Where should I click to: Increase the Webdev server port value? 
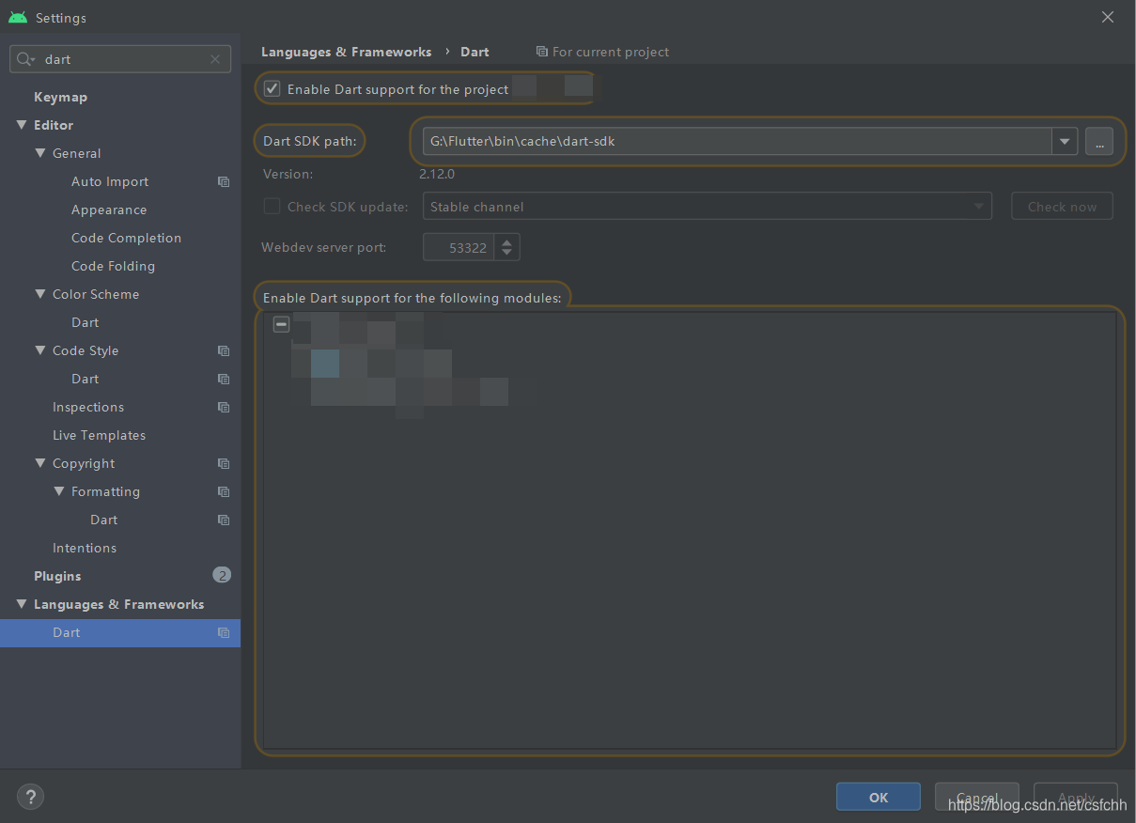tap(507, 241)
